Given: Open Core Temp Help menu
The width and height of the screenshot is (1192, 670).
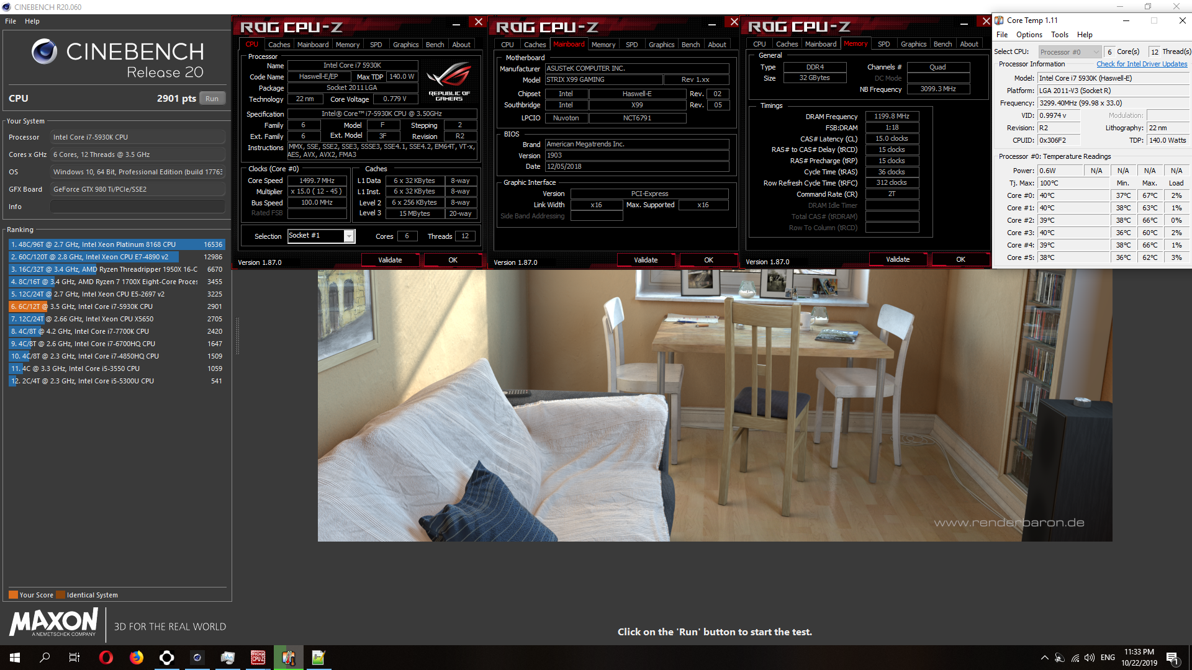Looking at the screenshot, I should (x=1085, y=35).
